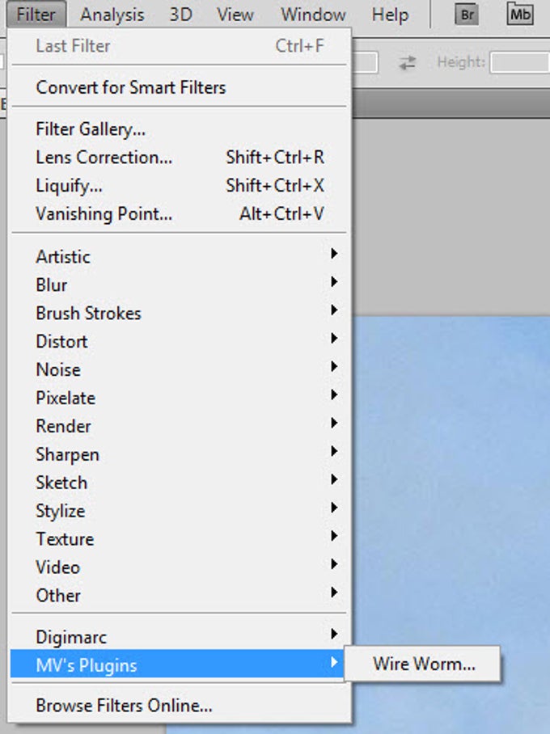Open the 3D menu
Image resolution: width=550 pixels, height=734 pixels.
(180, 15)
